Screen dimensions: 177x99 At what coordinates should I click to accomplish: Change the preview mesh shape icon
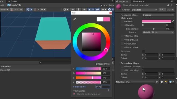pyautogui.click(x=162, y=82)
